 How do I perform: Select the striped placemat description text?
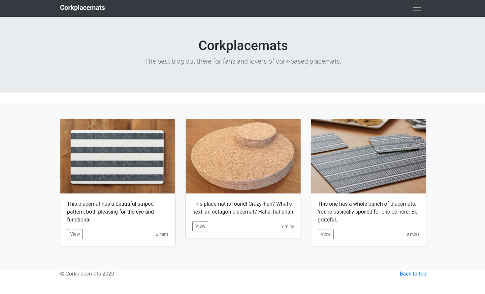111,212
